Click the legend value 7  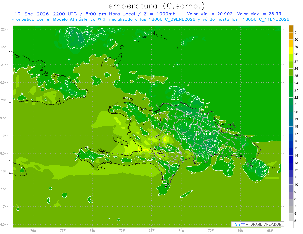click(x=295, y=206)
